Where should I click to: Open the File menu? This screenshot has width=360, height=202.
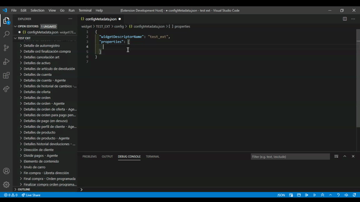(13, 10)
